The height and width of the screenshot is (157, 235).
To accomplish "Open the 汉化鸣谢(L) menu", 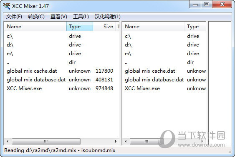I will click(x=107, y=16).
